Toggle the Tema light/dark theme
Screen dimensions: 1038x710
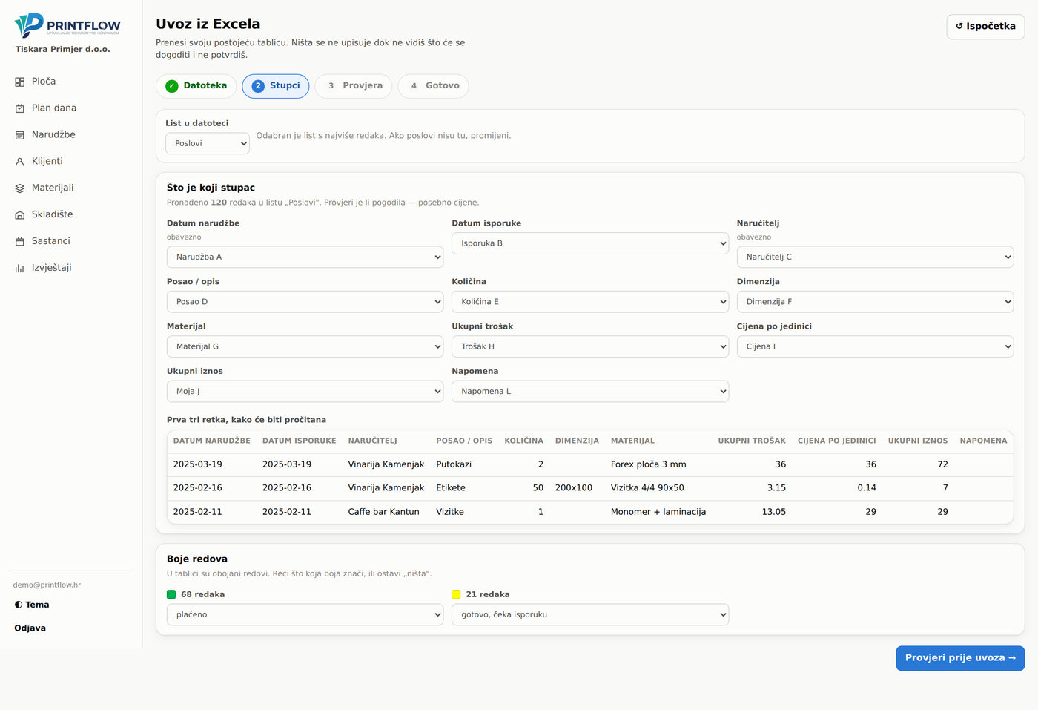[32, 605]
